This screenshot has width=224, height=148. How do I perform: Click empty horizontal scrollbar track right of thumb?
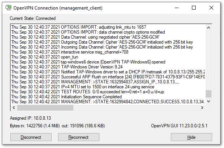[136, 107]
